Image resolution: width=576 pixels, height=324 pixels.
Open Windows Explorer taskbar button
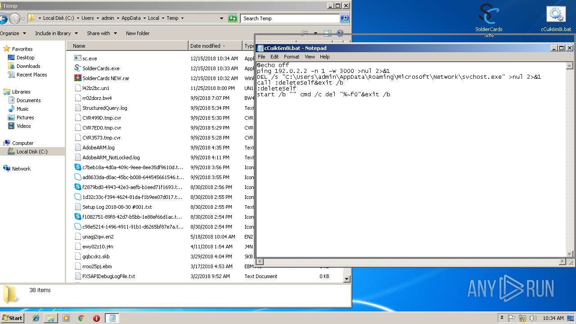[x=51, y=318]
